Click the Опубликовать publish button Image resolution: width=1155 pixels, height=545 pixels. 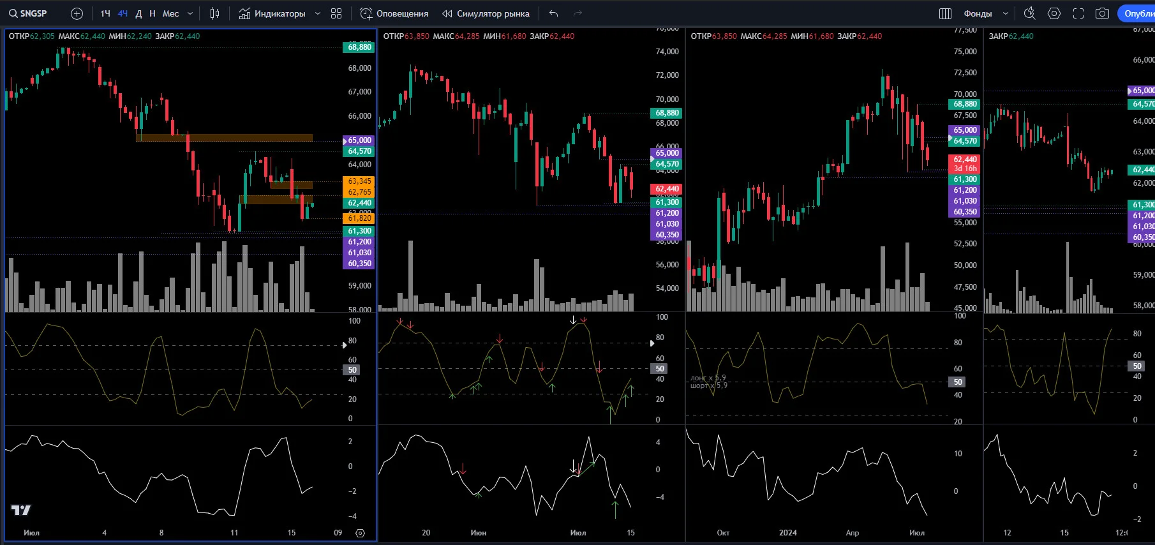(x=1136, y=13)
